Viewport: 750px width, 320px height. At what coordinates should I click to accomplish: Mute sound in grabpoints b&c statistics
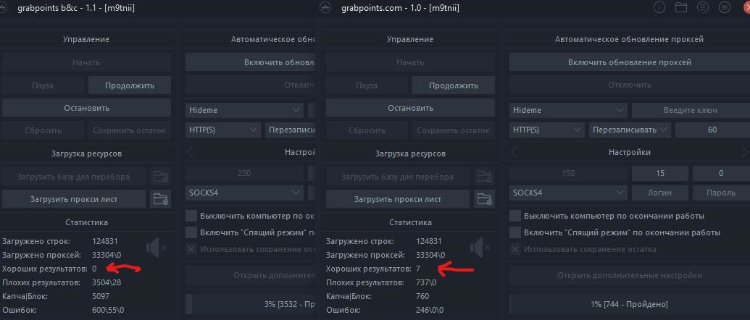click(157, 248)
